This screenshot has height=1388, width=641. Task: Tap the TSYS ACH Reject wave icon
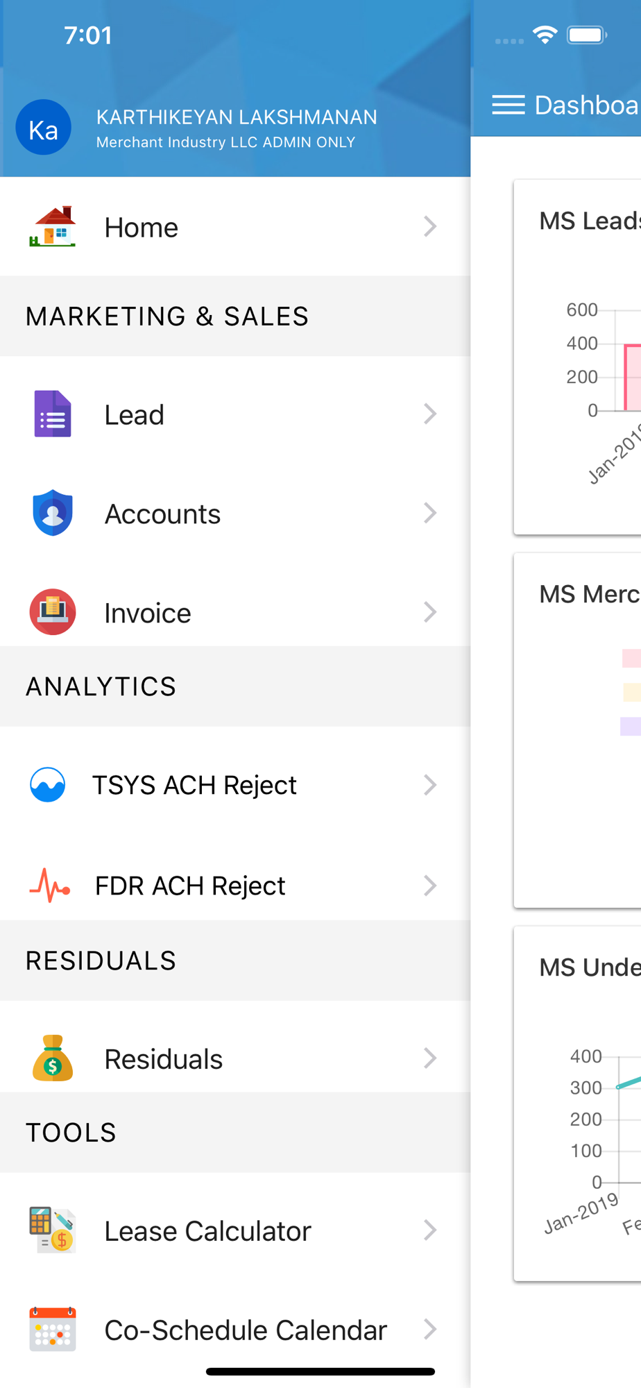[x=48, y=785]
